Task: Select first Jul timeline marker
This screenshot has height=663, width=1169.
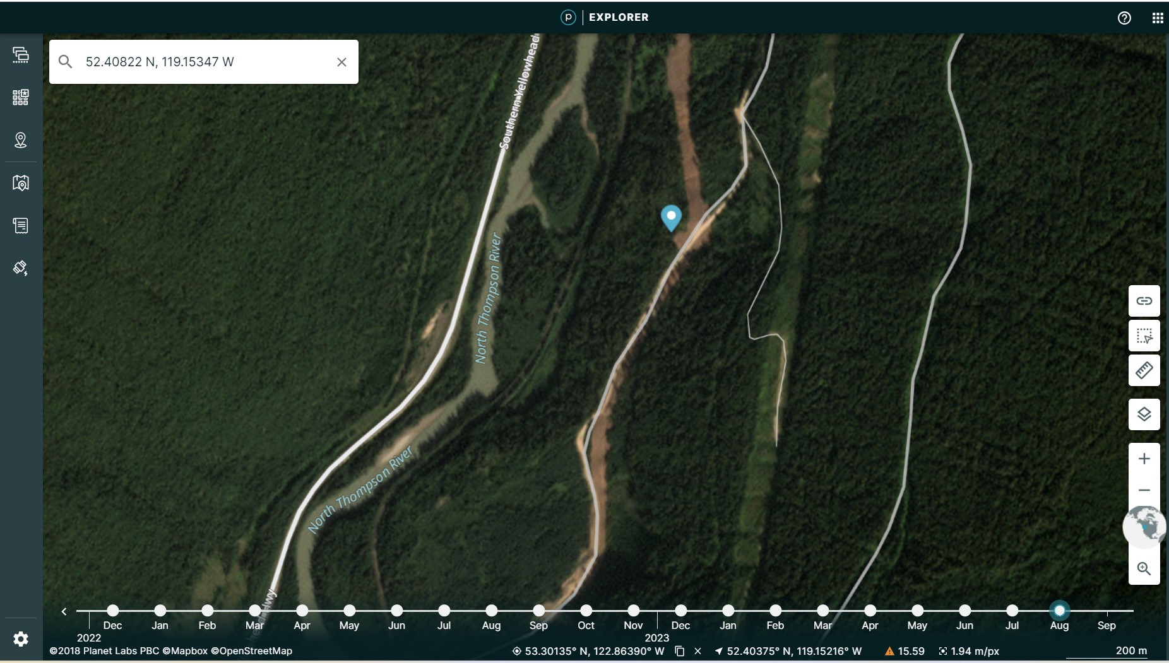Action: coord(444,611)
